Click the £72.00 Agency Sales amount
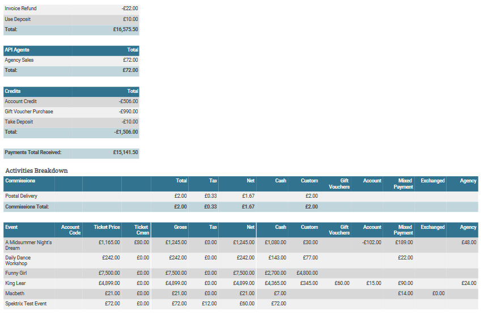This screenshot has height=315, width=492. (x=130, y=60)
